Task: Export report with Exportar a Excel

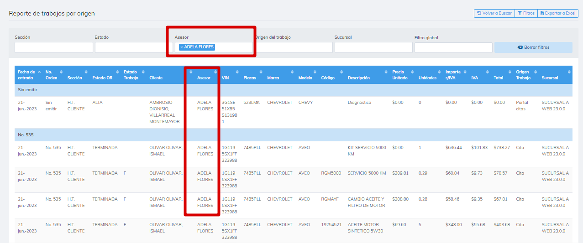Action: pyautogui.click(x=558, y=13)
